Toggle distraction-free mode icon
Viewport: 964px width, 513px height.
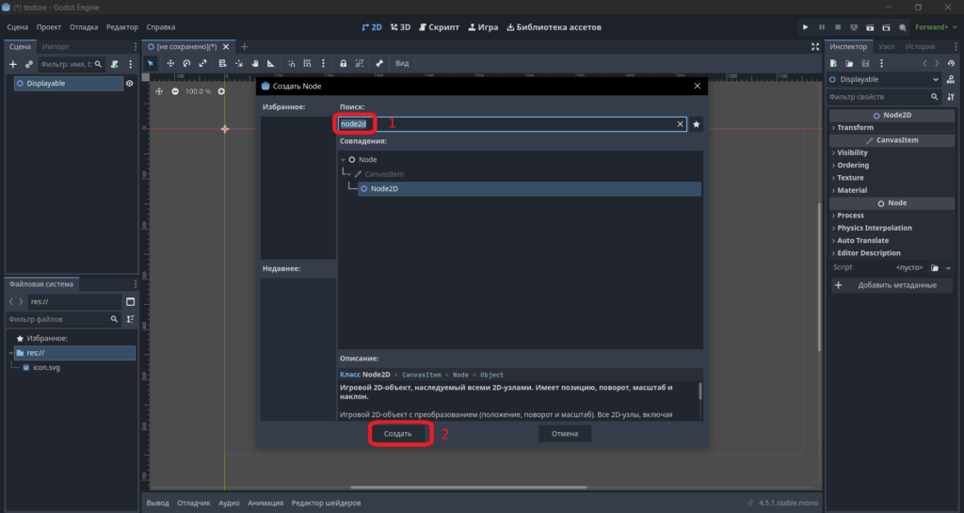[x=815, y=47]
